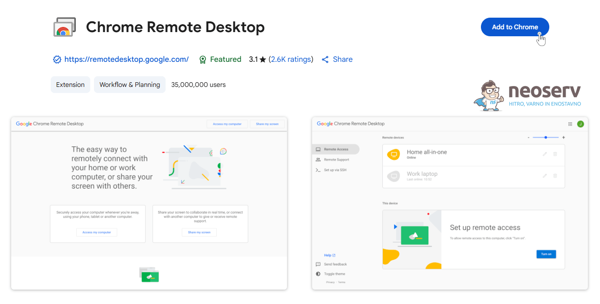Screen dimensions: 600x304
Task: Click the yellow Home all-in-one device icon
Action: pyautogui.click(x=393, y=155)
